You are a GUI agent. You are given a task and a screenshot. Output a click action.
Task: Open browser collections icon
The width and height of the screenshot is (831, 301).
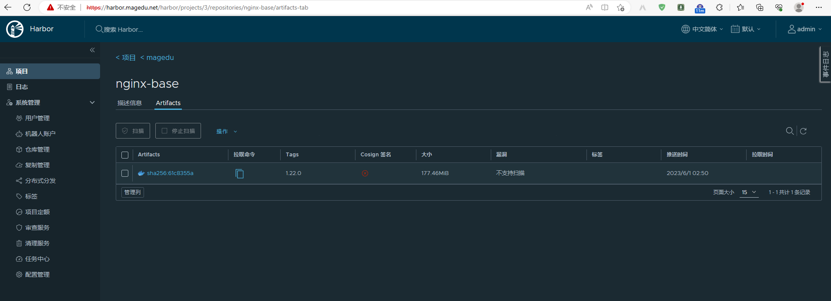(x=760, y=7)
